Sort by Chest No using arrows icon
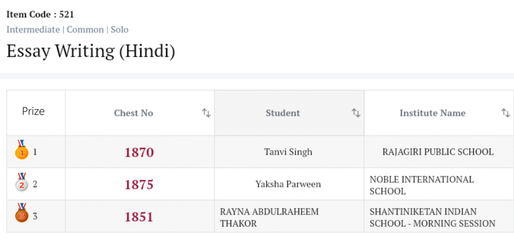Image resolution: width=514 pixels, height=245 pixels. point(206,113)
